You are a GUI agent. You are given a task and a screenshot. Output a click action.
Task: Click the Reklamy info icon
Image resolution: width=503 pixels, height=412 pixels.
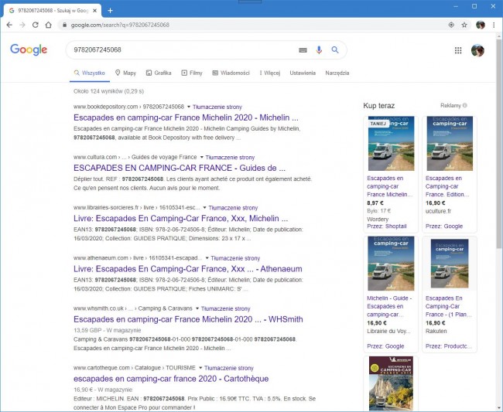pos(465,105)
